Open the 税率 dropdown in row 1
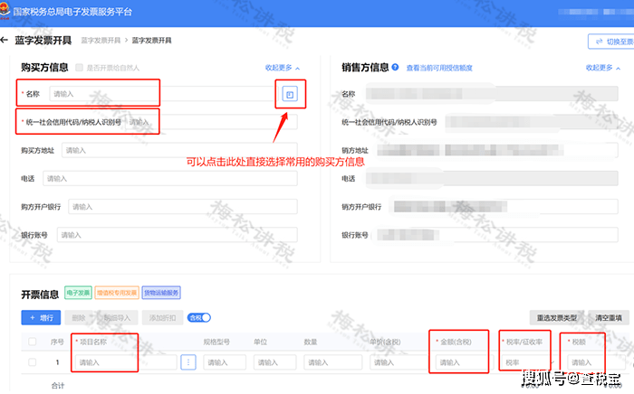634x394 pixels. click(523, 362)
